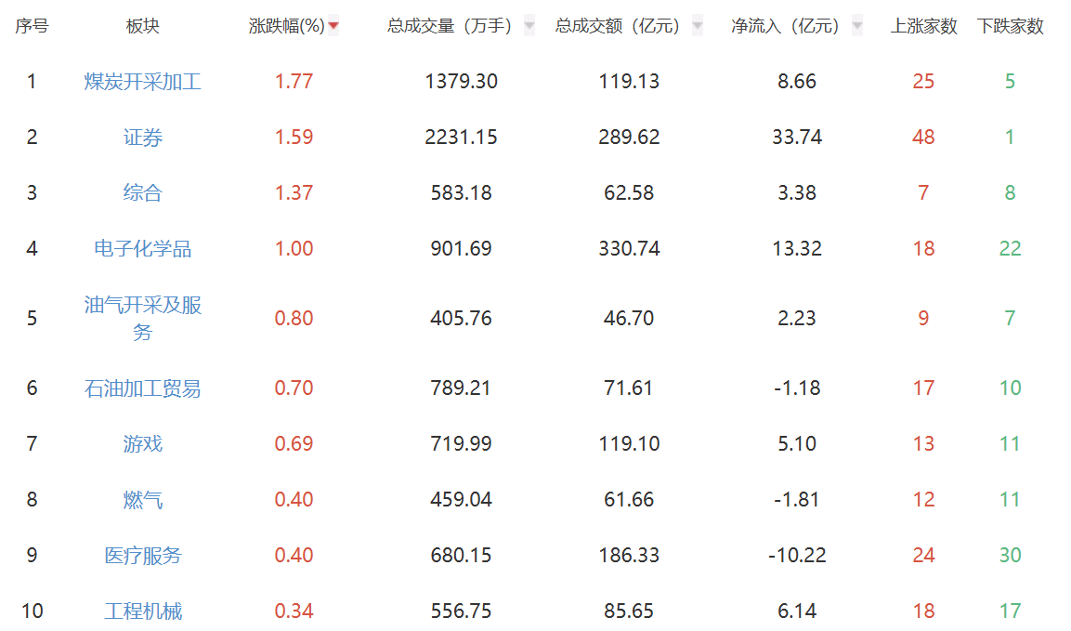Open the 总成交量 column sort dropdown
The width and height of the screenshot is (1071, 631).
(x=529, y=25)
